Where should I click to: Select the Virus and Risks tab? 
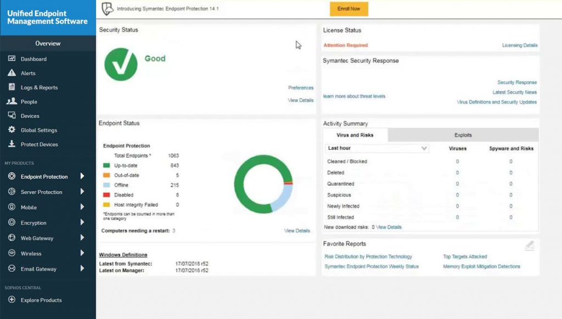pyautogui.click(x=353, y=135)
